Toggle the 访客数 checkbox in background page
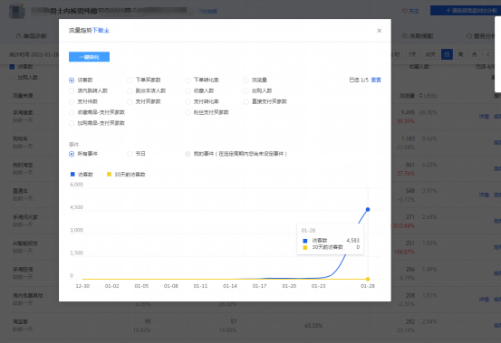 click(x=12, y=67)
